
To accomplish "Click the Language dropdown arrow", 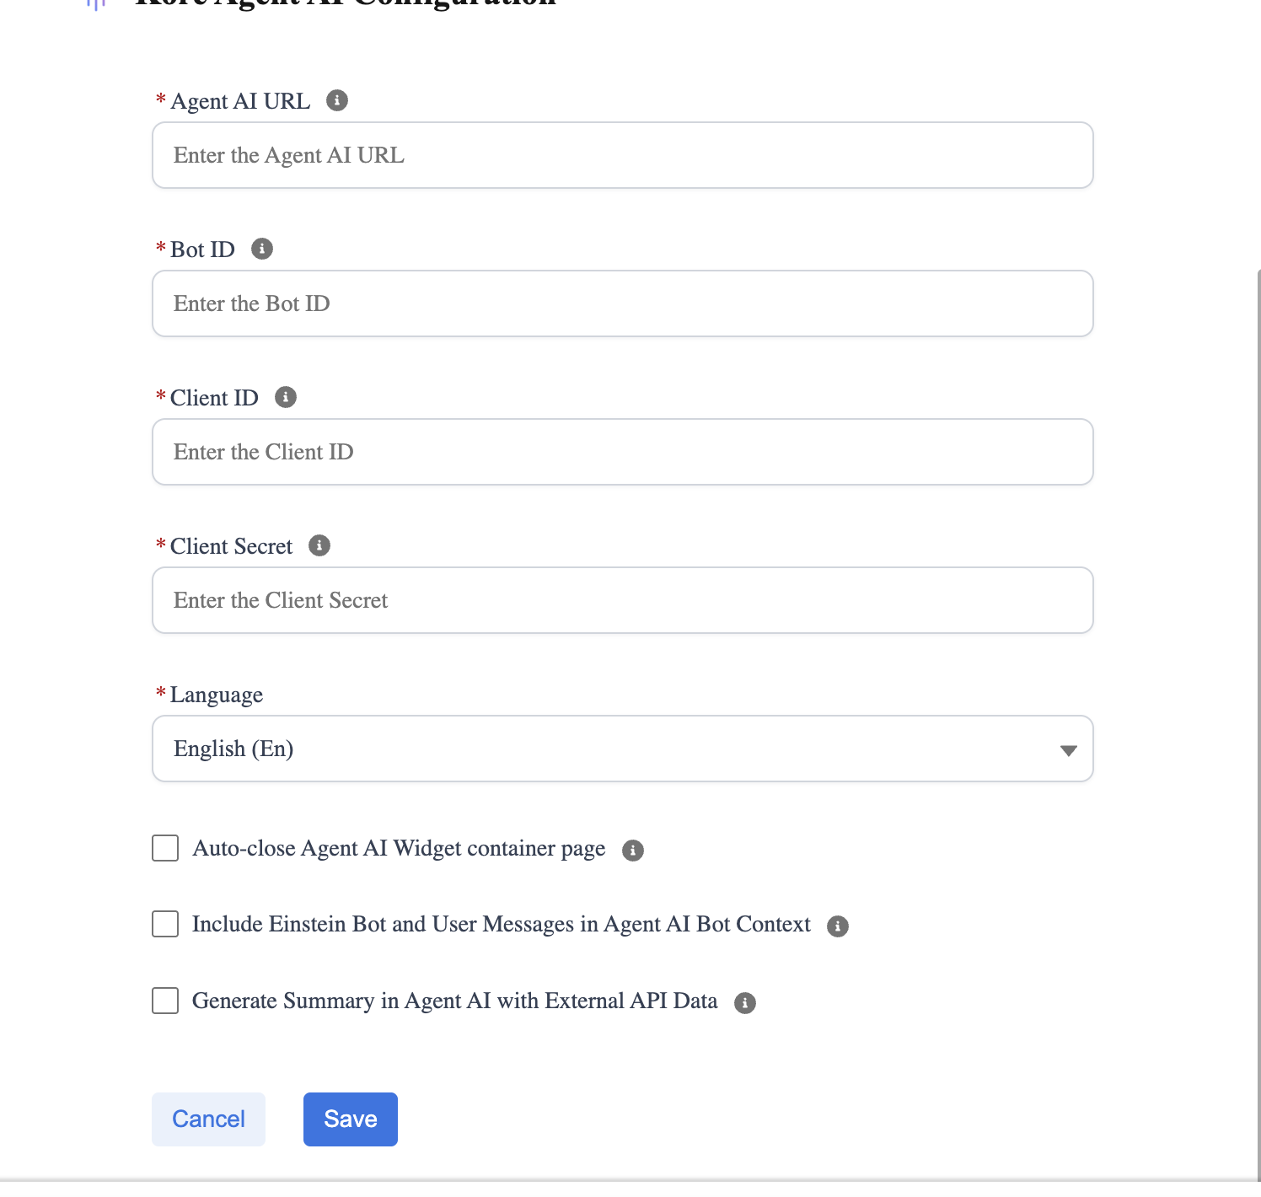I will tap(1068, 750).
